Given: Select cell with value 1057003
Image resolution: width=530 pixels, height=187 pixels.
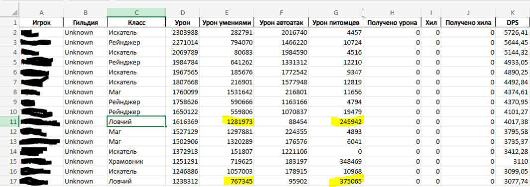Looking at the screenshot, I should click(x=227, y=172).
